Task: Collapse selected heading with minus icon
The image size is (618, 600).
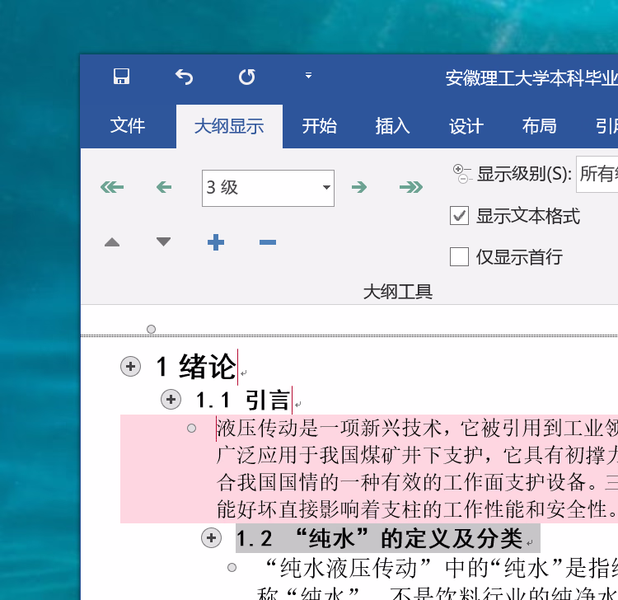Action: tap(267, 242)
